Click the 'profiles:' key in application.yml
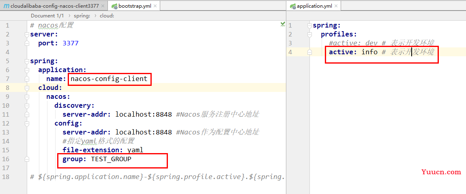 (339, 34)
